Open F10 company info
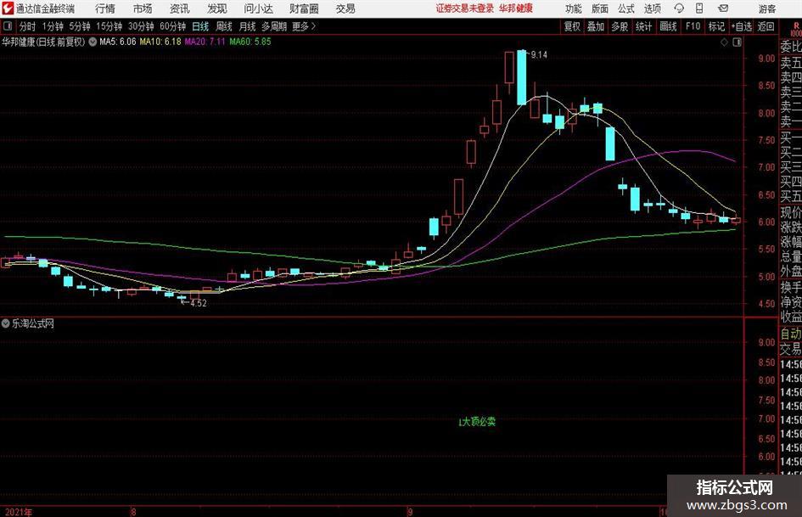Image resolution: width=802 pixels, height=517 pixels. point(693,26)
